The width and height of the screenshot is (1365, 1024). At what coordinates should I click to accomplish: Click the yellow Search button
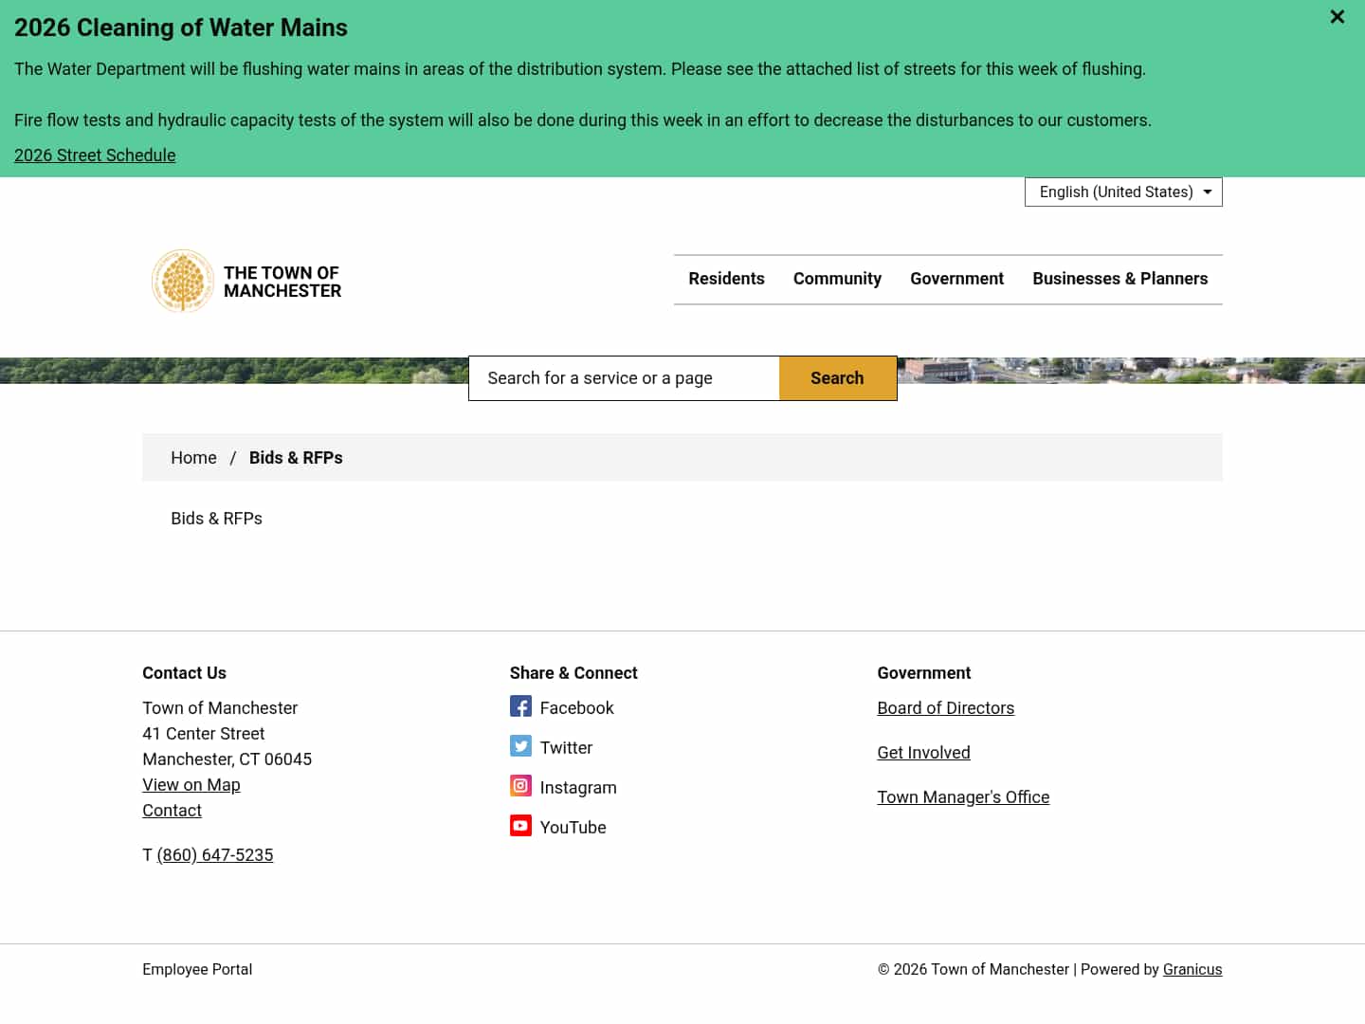[x=837, y=378]
